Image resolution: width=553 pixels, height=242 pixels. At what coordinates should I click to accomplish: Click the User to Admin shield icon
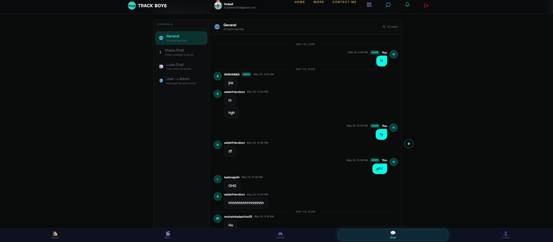point(161,81)
